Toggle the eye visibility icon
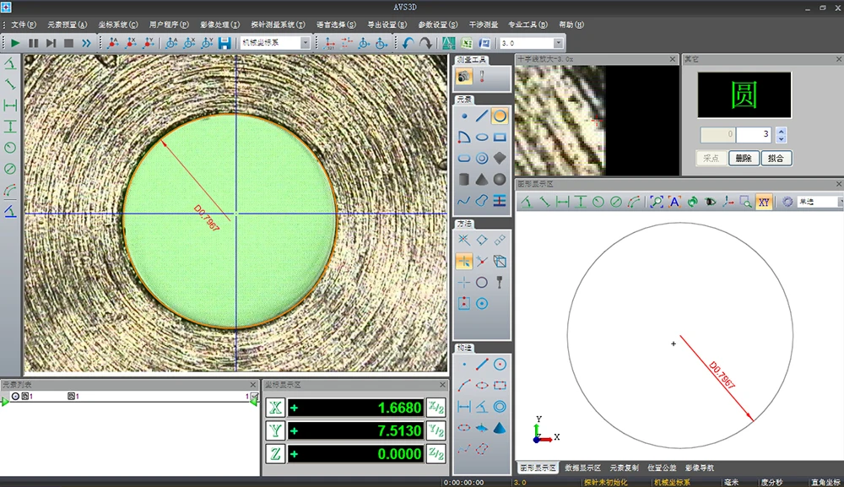This screenshot has height=487, width=844. 711,202
